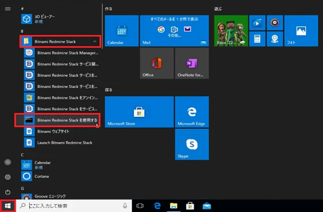The width and height of the screenshot is (323, 212).
Task: Open the Skype tile
Action: 192,144
